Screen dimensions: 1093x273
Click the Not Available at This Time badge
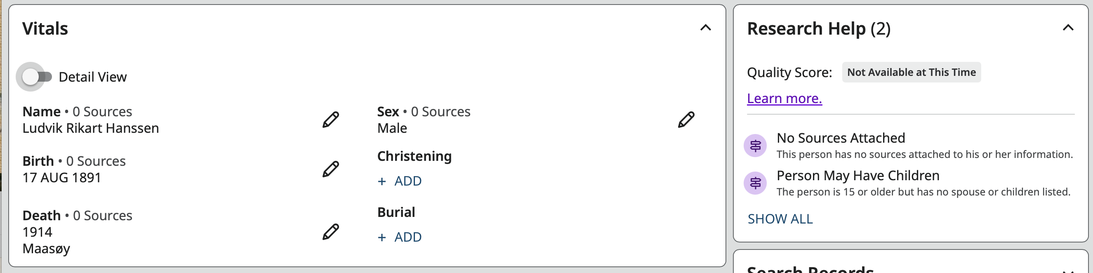[911, 73]
